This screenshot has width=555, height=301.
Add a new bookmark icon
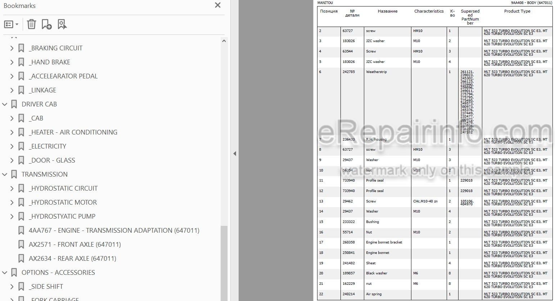coord(46,24)
